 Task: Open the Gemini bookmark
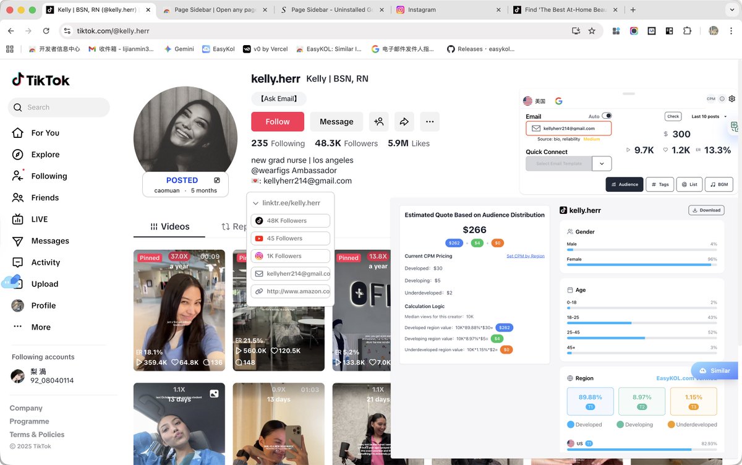point(179,49)
